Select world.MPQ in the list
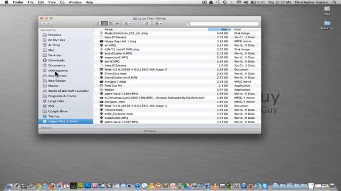The image size is (341, 191). pyautogui.click(x=177, y=62)
